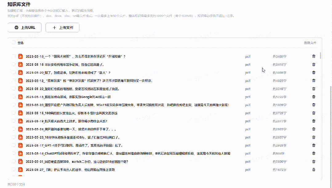Tick the checkbox on the 2023-05-22 row
The height and width of the screenshot is (188, 332).
point(14,88)
